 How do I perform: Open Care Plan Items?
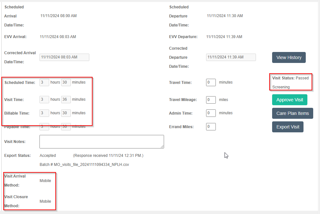[x=292, y=113]
